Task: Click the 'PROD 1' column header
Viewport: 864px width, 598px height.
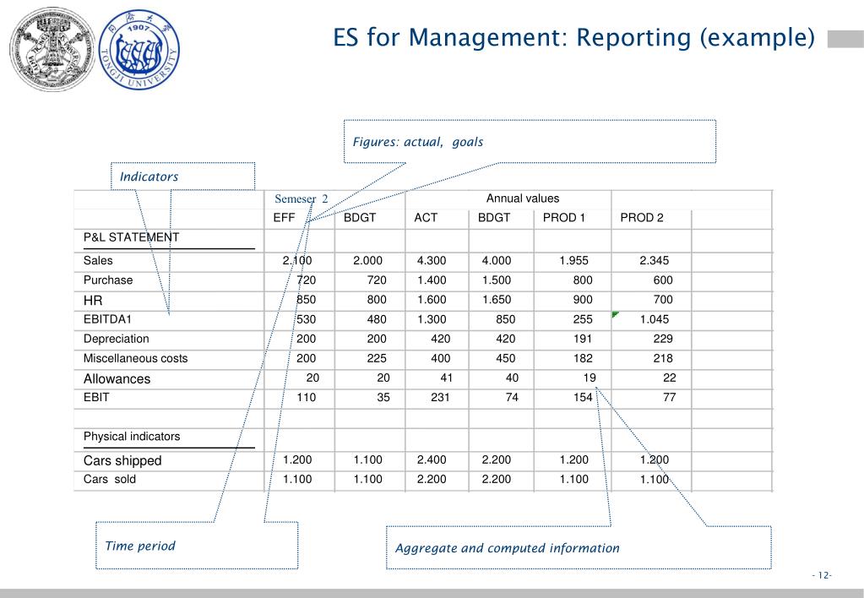Action: [x=563, y=218]
